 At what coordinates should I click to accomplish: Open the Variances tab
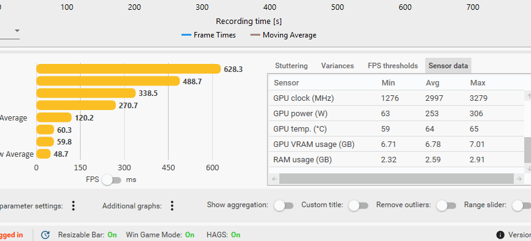pyautogui.click(x=337, y=66)
